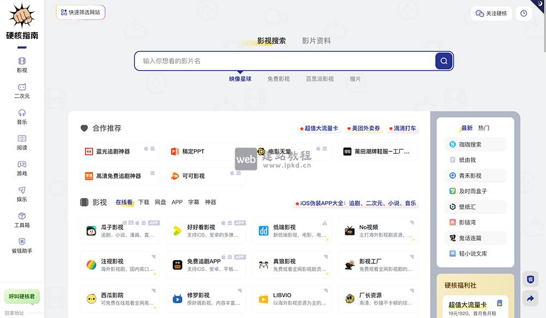This screenshot has height=318, width=546.
Task: Click the 关注硬核 button
Action: (x=490, y=13)
